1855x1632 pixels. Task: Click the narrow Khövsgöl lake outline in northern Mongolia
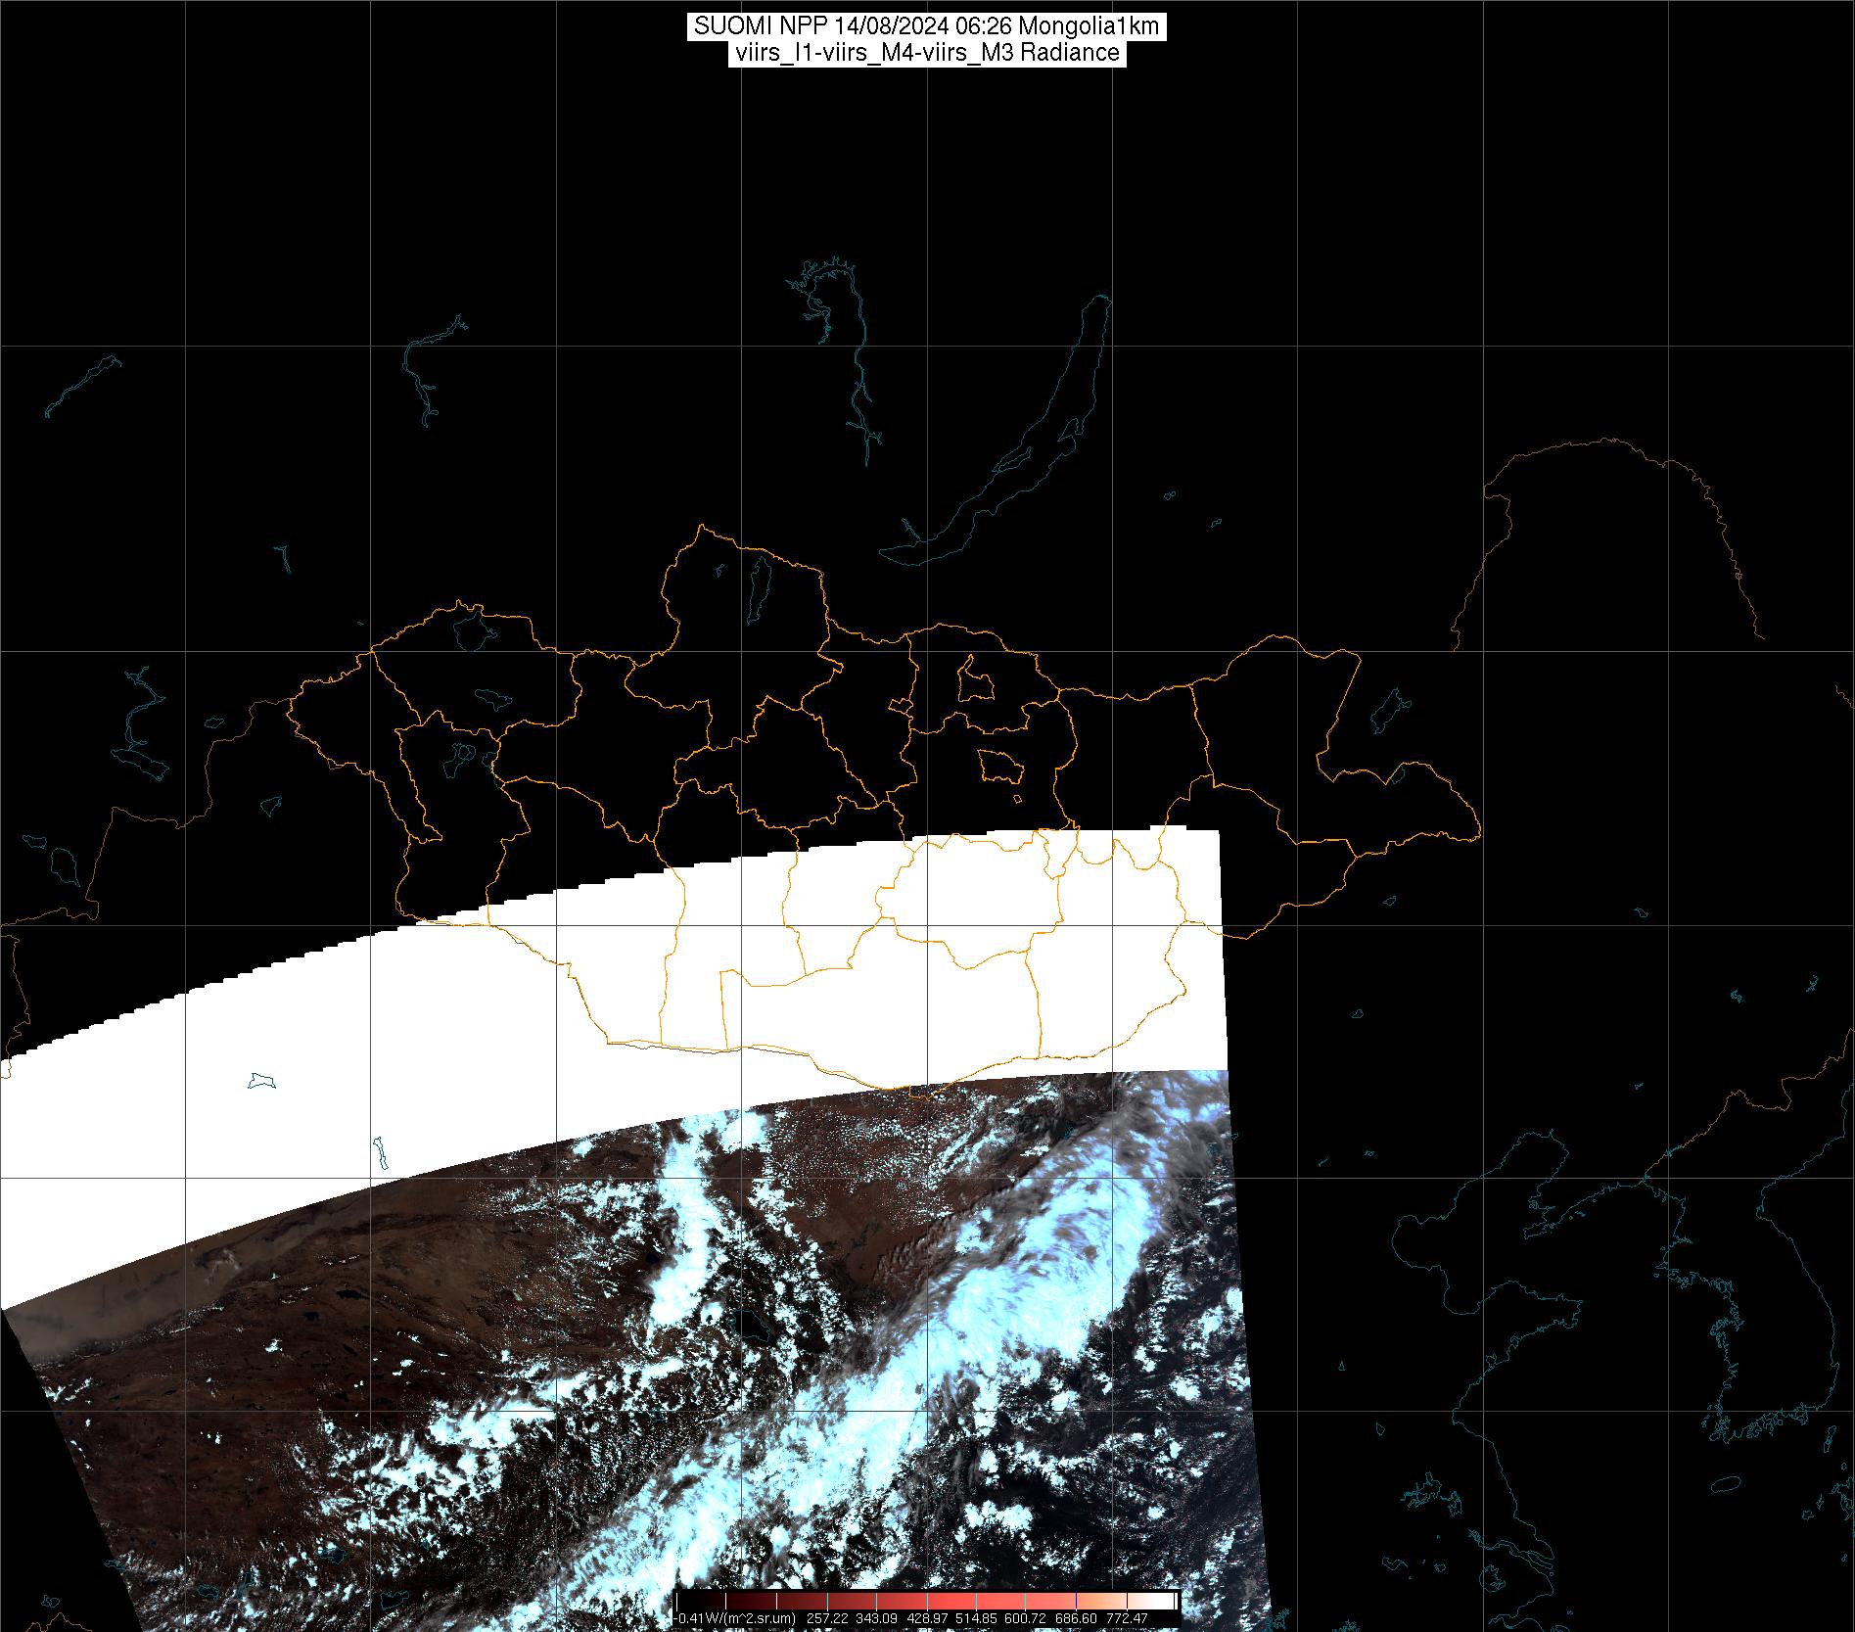[759, 590]
